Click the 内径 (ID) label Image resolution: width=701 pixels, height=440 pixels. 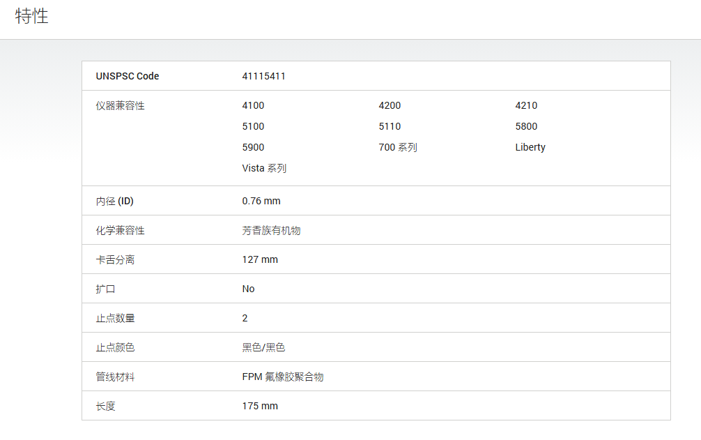pos(114,202)
